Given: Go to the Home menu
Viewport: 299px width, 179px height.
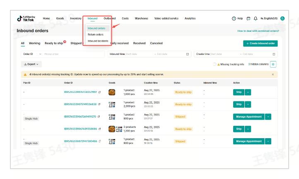Looking at the screenshot, I should (x=46, y=19).
